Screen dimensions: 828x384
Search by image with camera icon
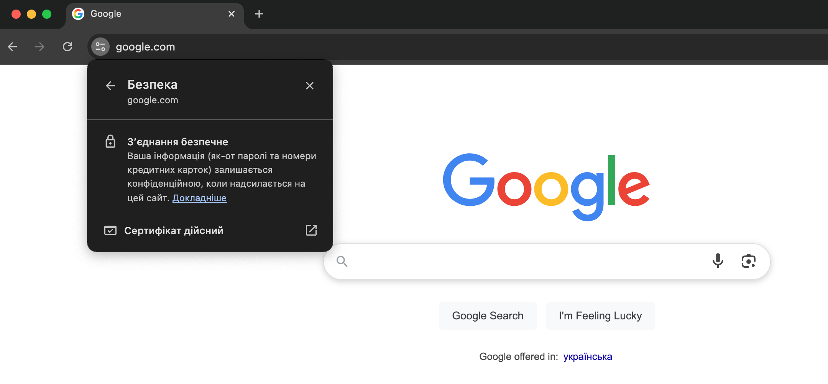pos(748,261)
